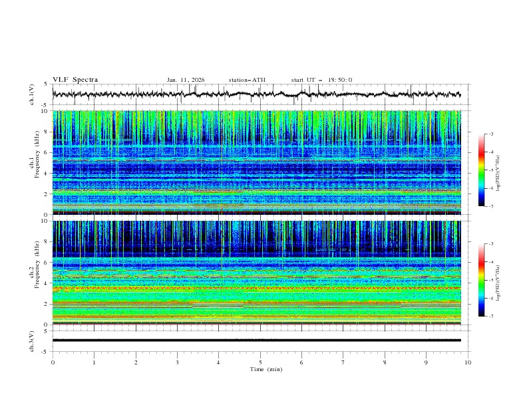Viewport: 527px width, 407px height.
Task: Click the start UT time label
Action: (321, 80)
